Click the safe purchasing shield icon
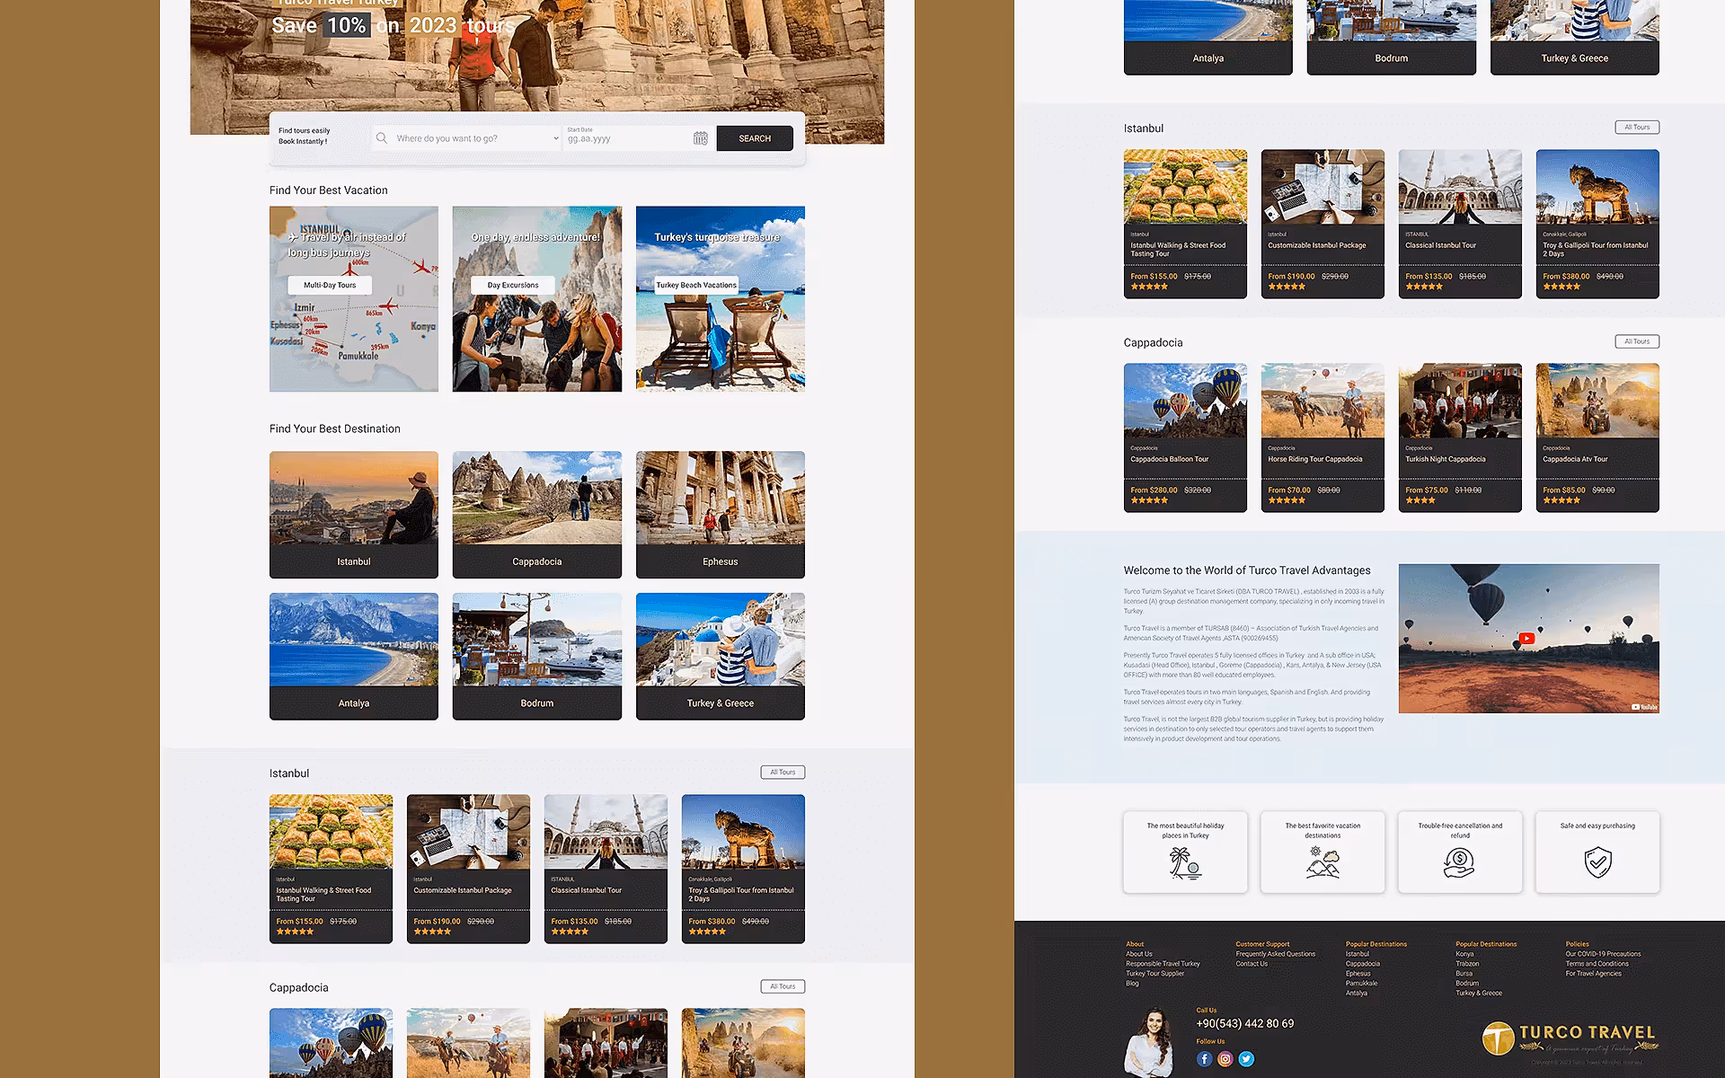This screenshot has height=1078, width=1725. (x=1597, y=863)
